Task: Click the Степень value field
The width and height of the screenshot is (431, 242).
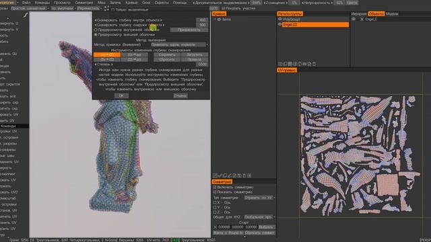Action: [202, 65]
